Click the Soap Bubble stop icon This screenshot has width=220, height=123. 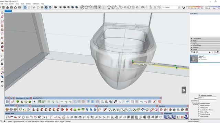pos(182,117)
